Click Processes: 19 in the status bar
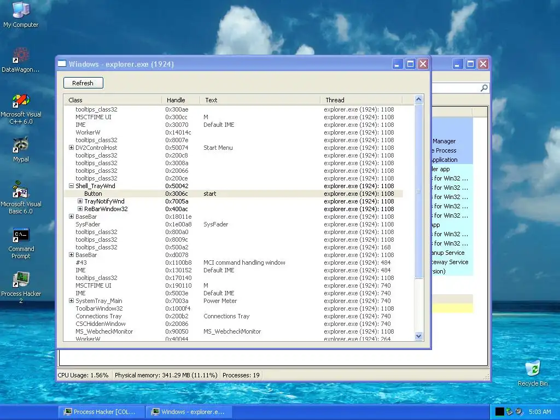The width and height of the screenshot is (560, 420). click(241, 375)
